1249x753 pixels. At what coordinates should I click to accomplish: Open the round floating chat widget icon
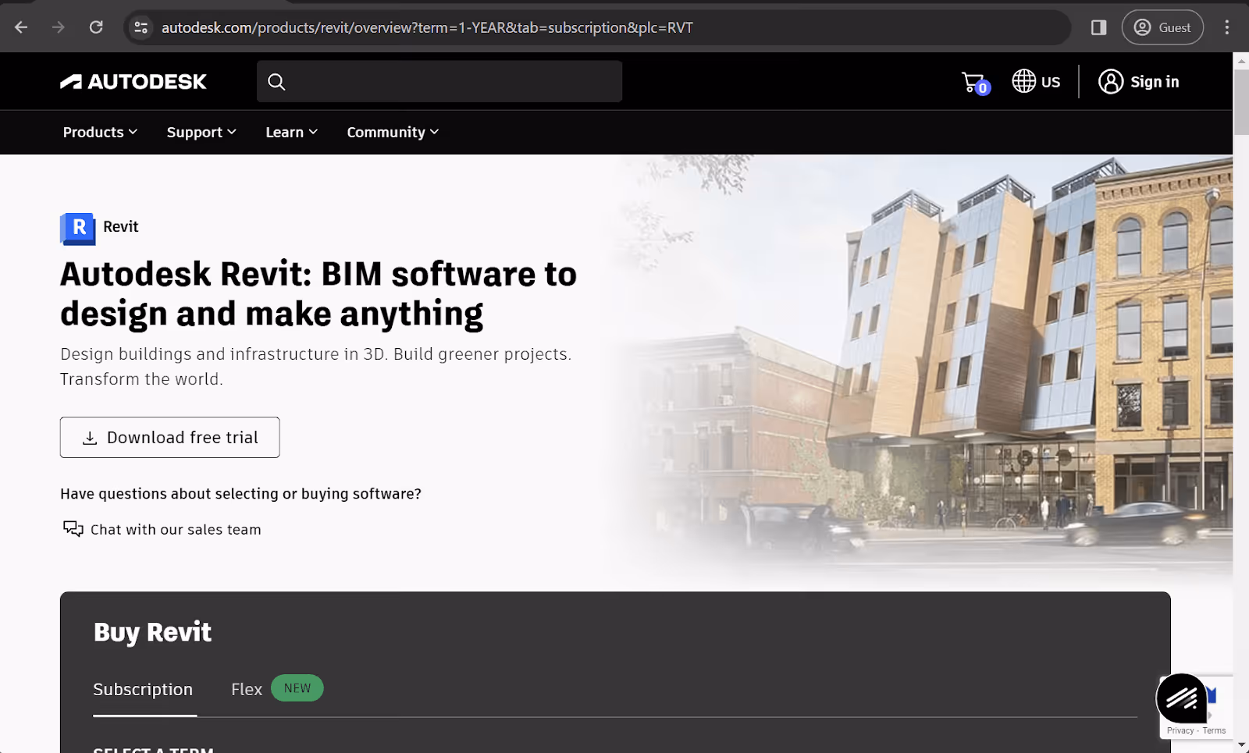[x=1182, y=698]
